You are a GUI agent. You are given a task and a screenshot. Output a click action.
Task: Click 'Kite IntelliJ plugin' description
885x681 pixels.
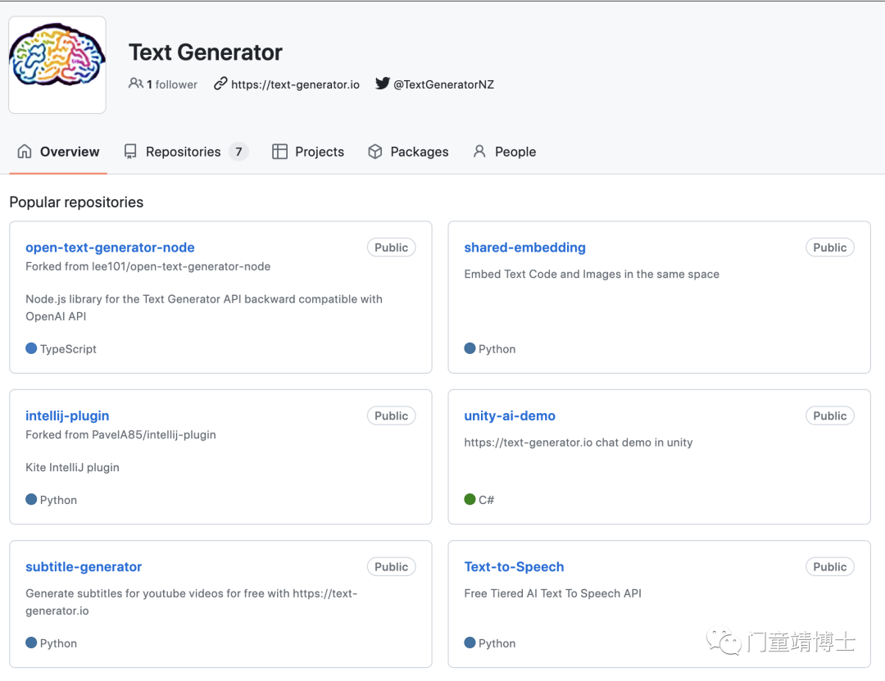72,468
